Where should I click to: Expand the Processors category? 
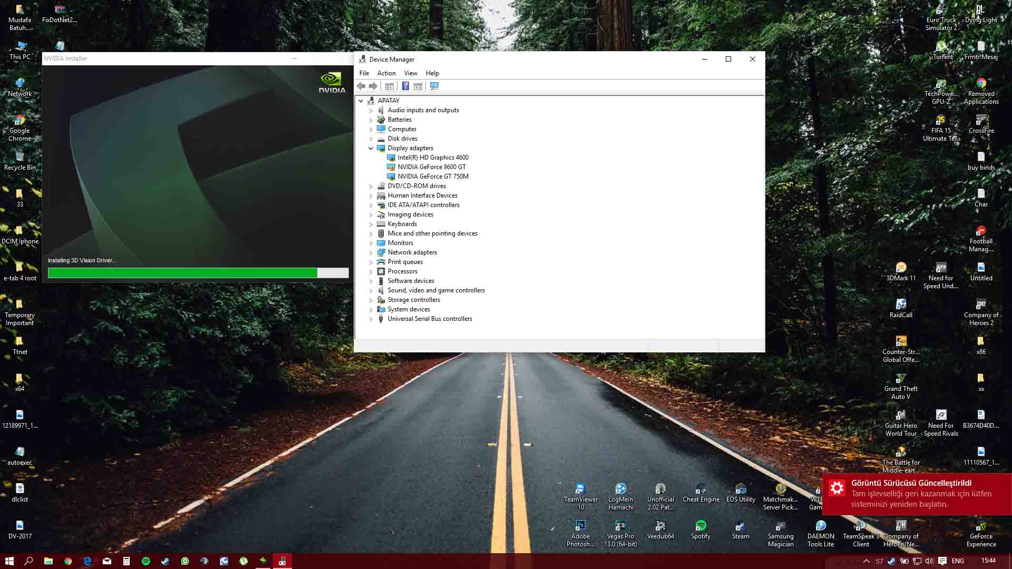pyautogui.click(x=371, y=272)
